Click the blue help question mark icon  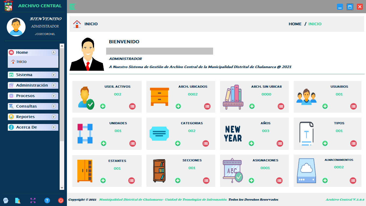point(47,200)
